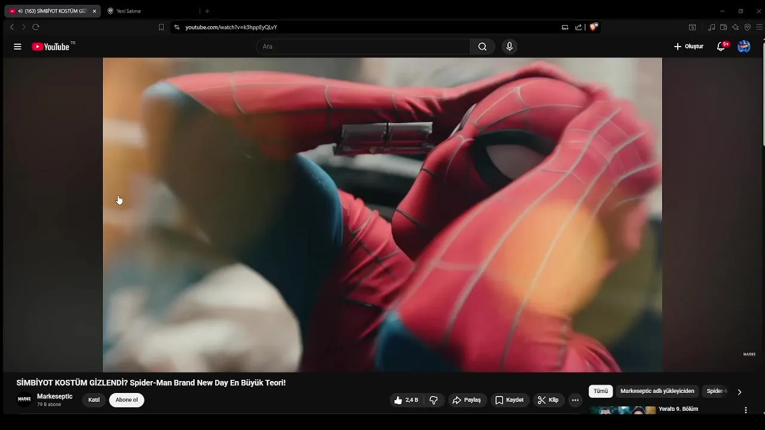Screen dimensions: 765x430
Task: Toggle the browser sidebar panel icon
Action: pos(693,27)
